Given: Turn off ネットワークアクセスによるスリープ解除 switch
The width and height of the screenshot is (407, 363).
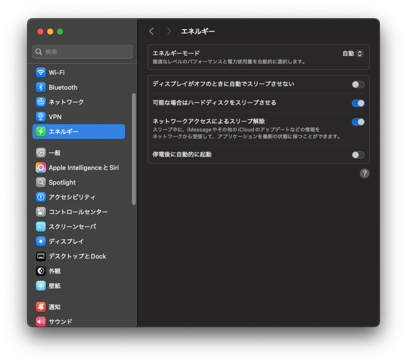Looking at the screenshot, I should tap(358, 122).
